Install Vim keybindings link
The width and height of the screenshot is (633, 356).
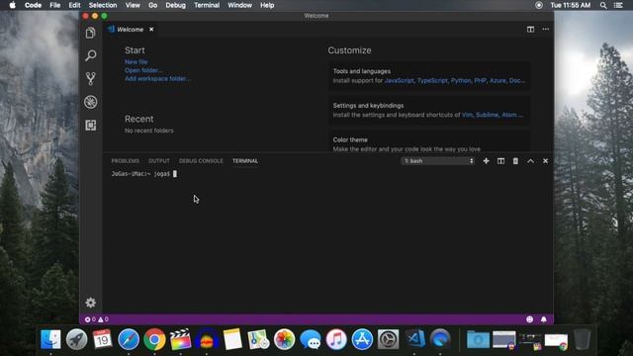click(467, 115)
